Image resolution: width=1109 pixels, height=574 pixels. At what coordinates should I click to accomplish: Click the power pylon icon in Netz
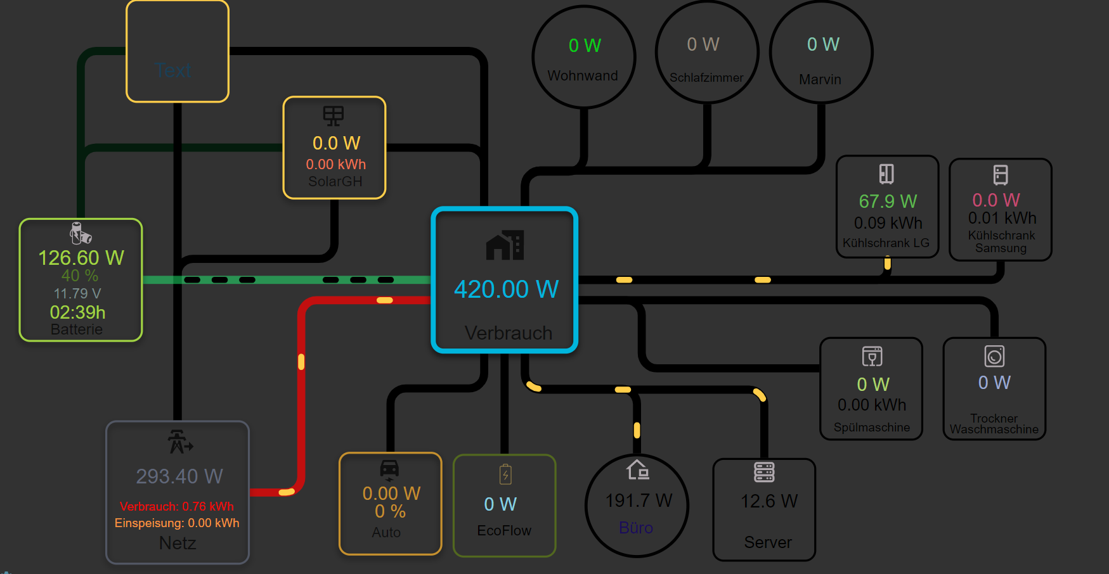click(x=180, y=442)
